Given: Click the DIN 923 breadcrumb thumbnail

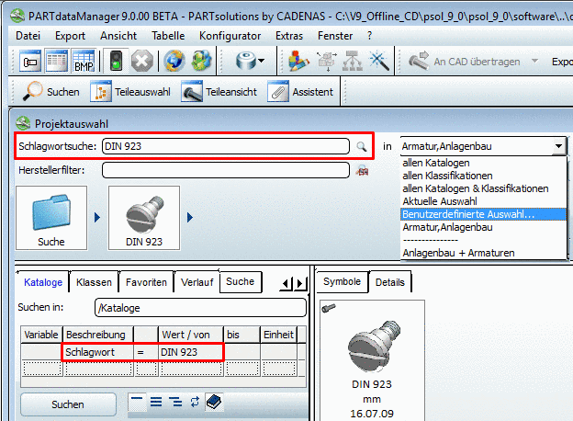Looking at the screenshot, I should click(144, 218).
